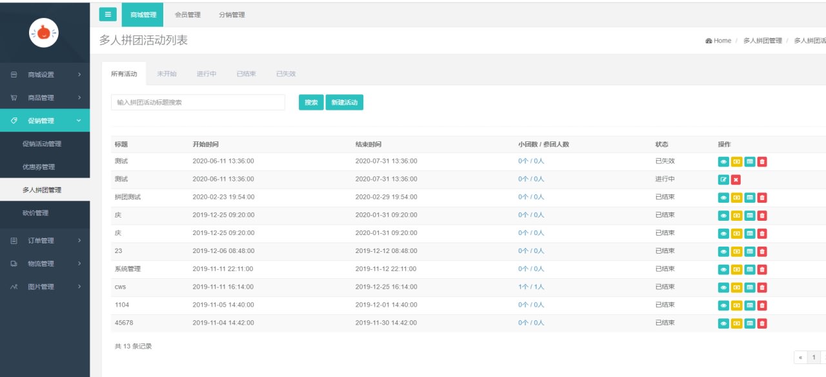Click the pomegranate logo avatar in the sidebar

[44, 32]
